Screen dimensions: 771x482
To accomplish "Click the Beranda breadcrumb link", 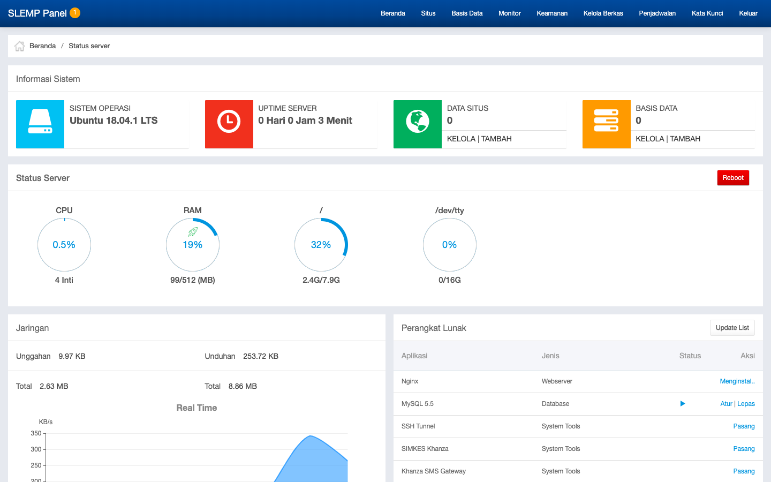I will (43, 46).
